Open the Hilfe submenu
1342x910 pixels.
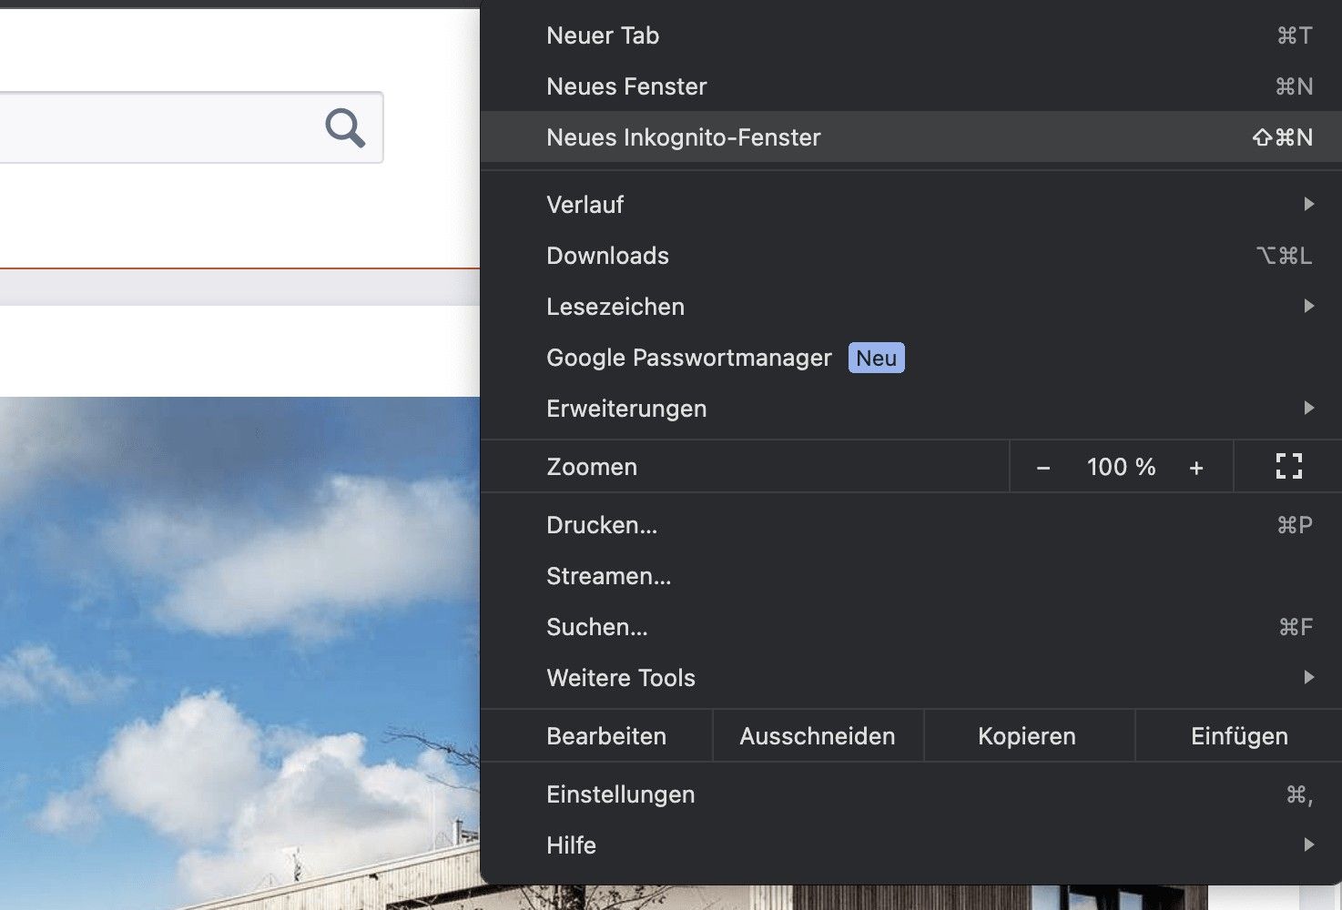(x=572, y=845)
